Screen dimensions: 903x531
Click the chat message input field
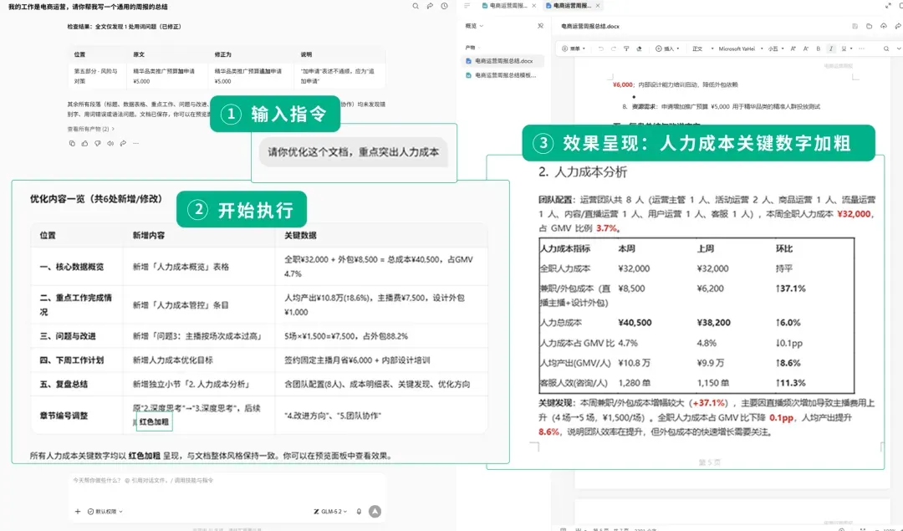tap(227, 480)
